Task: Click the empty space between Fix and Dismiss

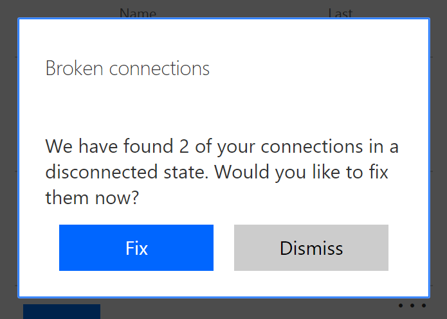Action: tap(224, 248)
